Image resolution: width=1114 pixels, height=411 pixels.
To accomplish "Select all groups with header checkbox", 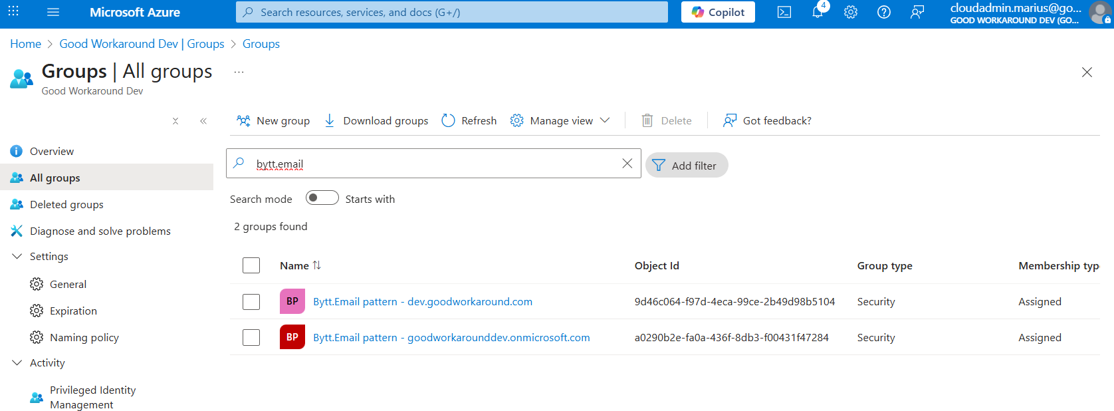I will (x=251, y=265).
